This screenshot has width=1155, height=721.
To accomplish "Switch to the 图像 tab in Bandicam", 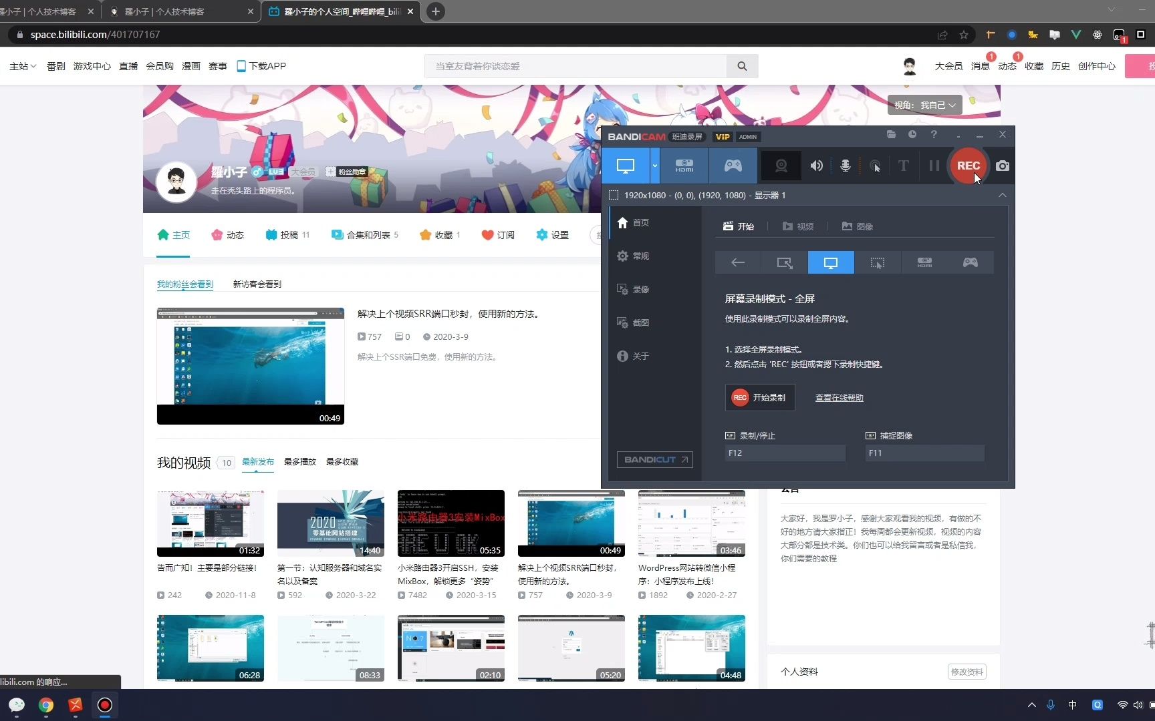I will tap(858, 226).
